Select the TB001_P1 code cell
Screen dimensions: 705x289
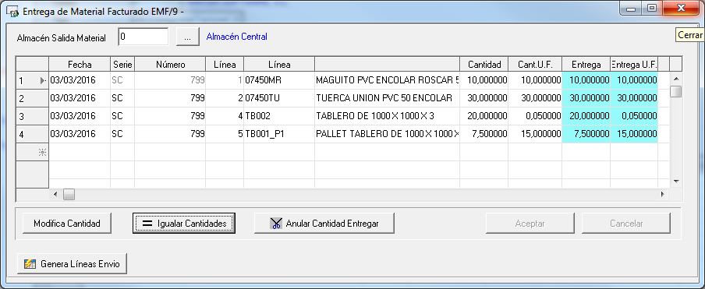279,134
